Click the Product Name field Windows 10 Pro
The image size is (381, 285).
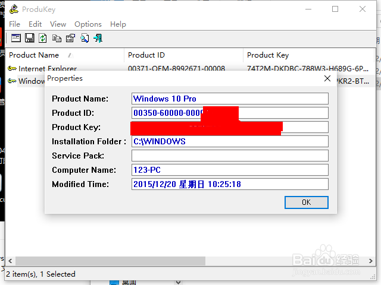[x=230, y=99]
